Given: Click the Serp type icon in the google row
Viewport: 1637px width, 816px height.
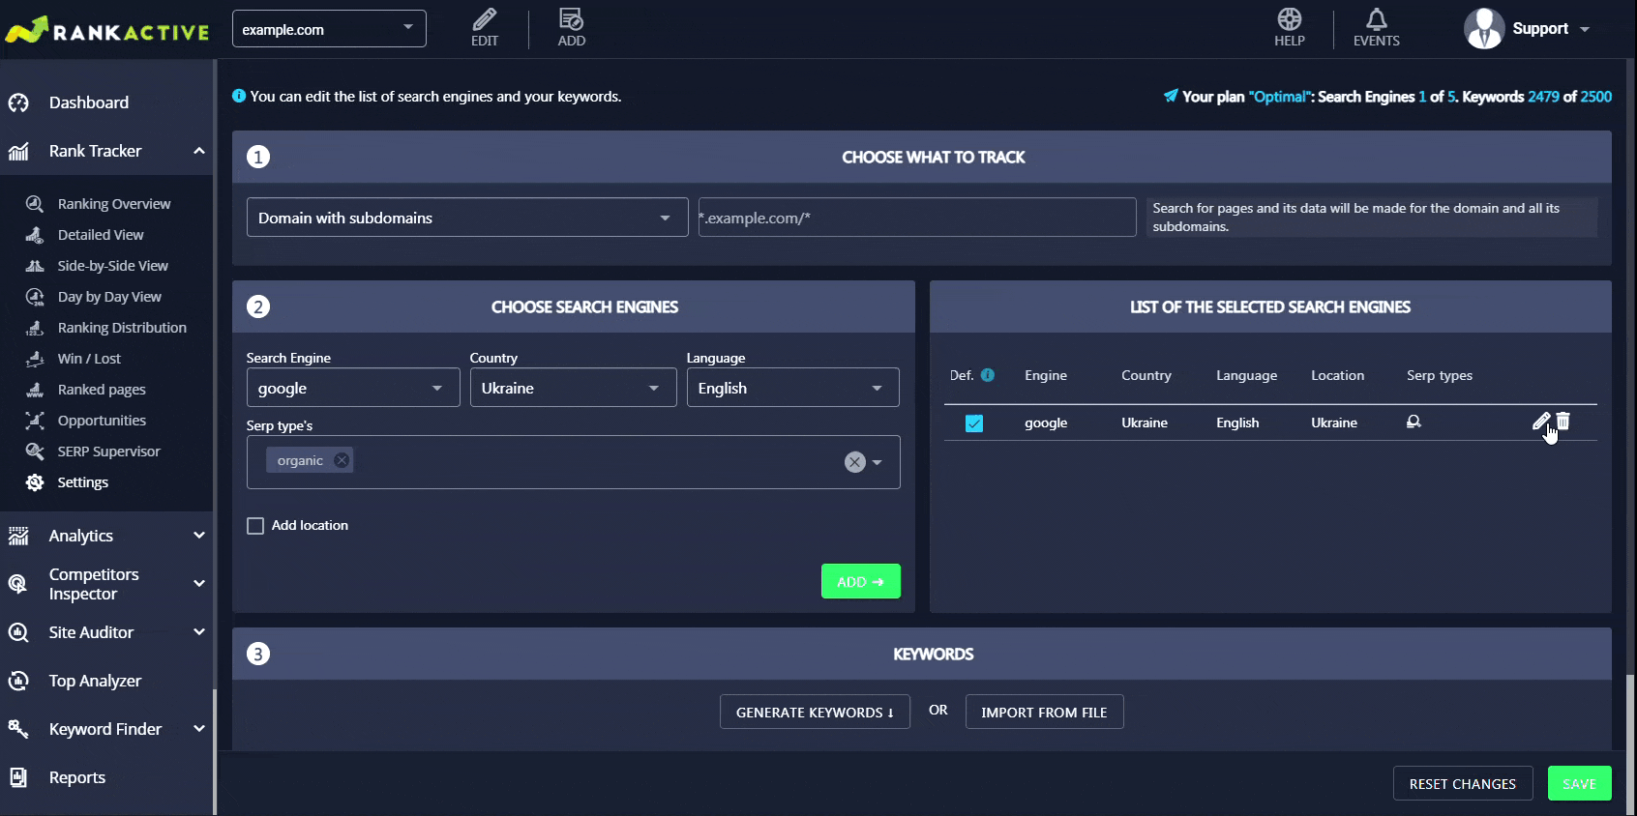Looking at the screenshot, I should click(1414, 422).
